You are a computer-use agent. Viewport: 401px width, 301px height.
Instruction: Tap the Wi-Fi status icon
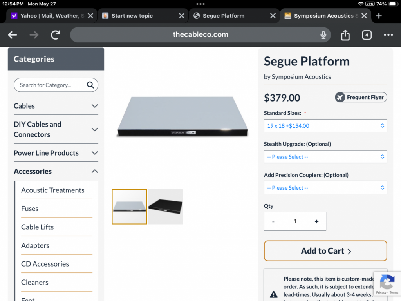pos(361,4)
